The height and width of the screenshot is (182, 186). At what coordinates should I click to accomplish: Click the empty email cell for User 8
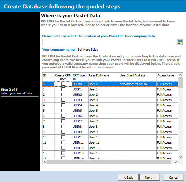coord(138,127)
